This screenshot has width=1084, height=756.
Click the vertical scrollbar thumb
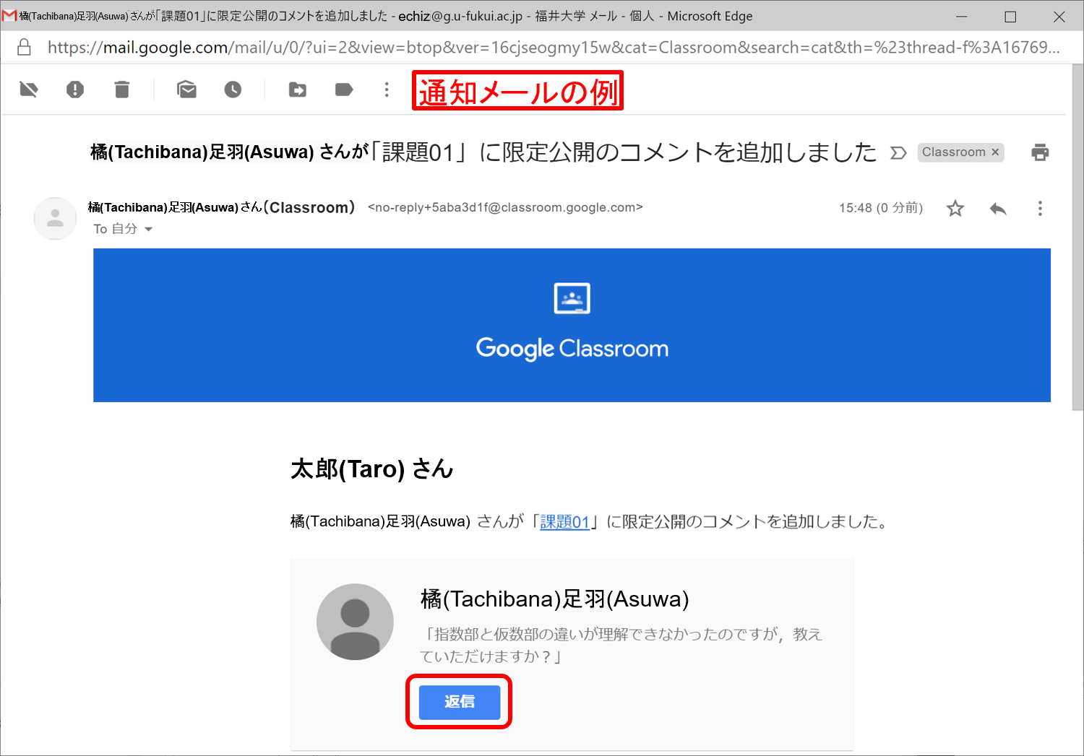[1077, 238]
